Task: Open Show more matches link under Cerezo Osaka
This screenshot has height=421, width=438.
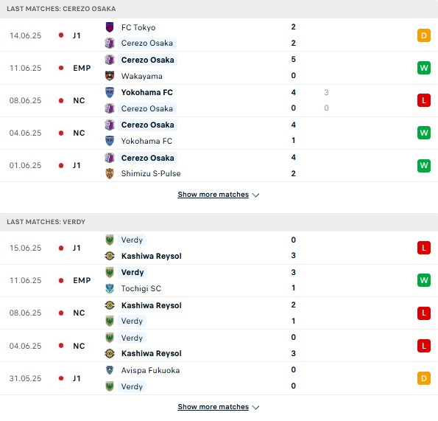Action: tap(213, 195)
